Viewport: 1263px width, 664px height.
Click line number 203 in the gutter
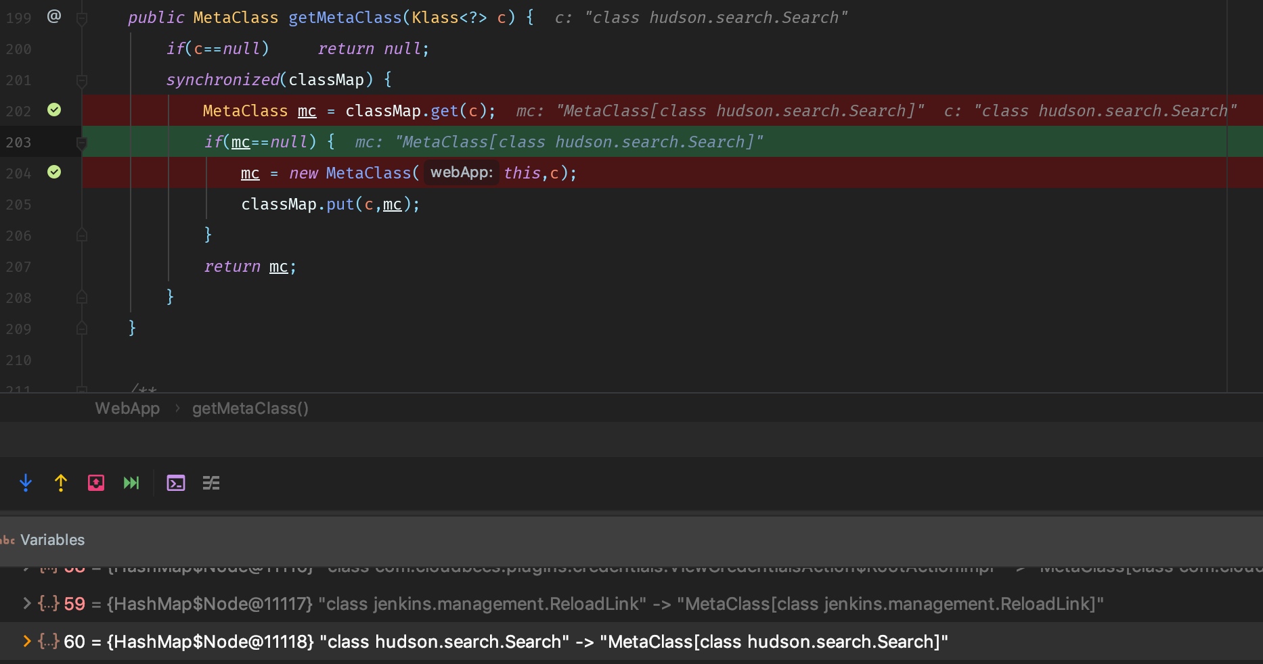[x=19, y=142]
